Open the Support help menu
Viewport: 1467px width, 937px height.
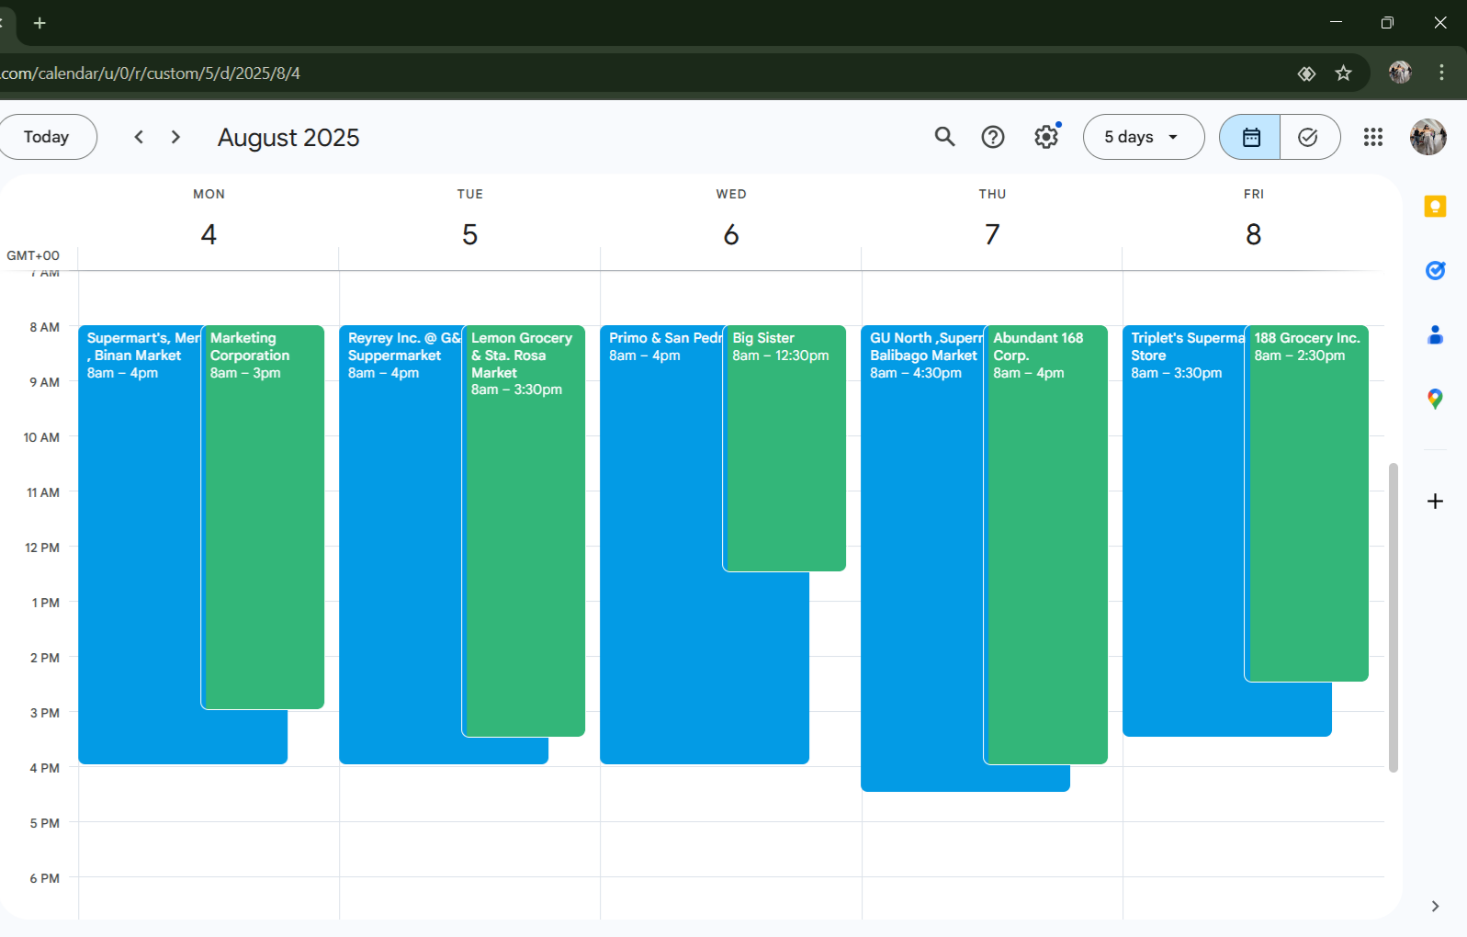993,137
